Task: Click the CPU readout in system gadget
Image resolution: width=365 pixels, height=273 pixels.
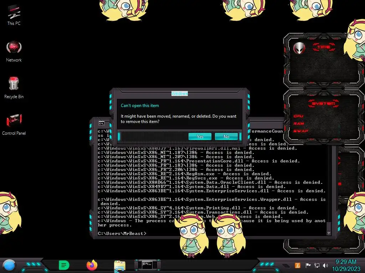Action: (298, 116)
